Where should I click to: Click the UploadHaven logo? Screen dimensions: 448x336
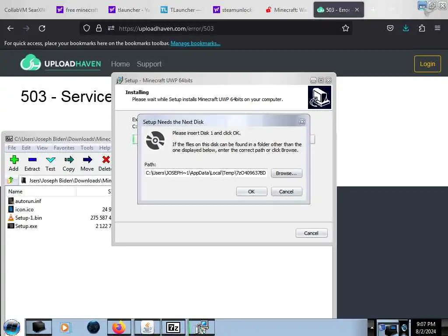(60, 63)
